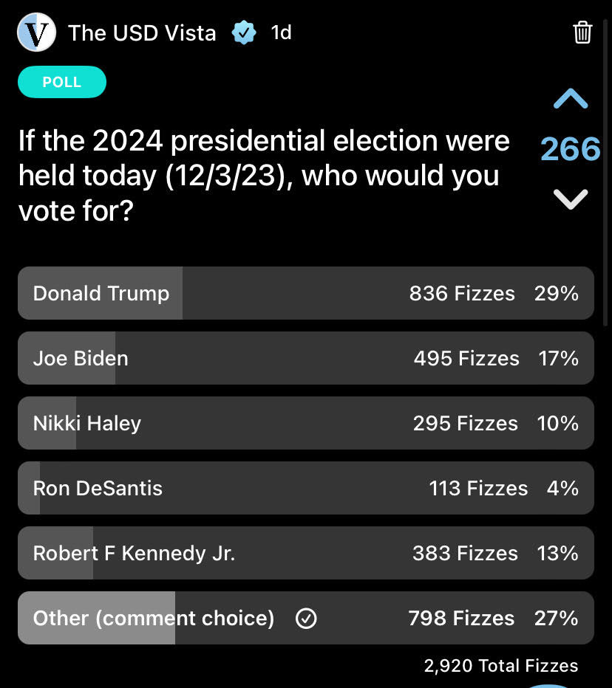This screenshot has height=688, width=612.
Task: Tap the teal POLL tag
Action: (x=62, y=82)
